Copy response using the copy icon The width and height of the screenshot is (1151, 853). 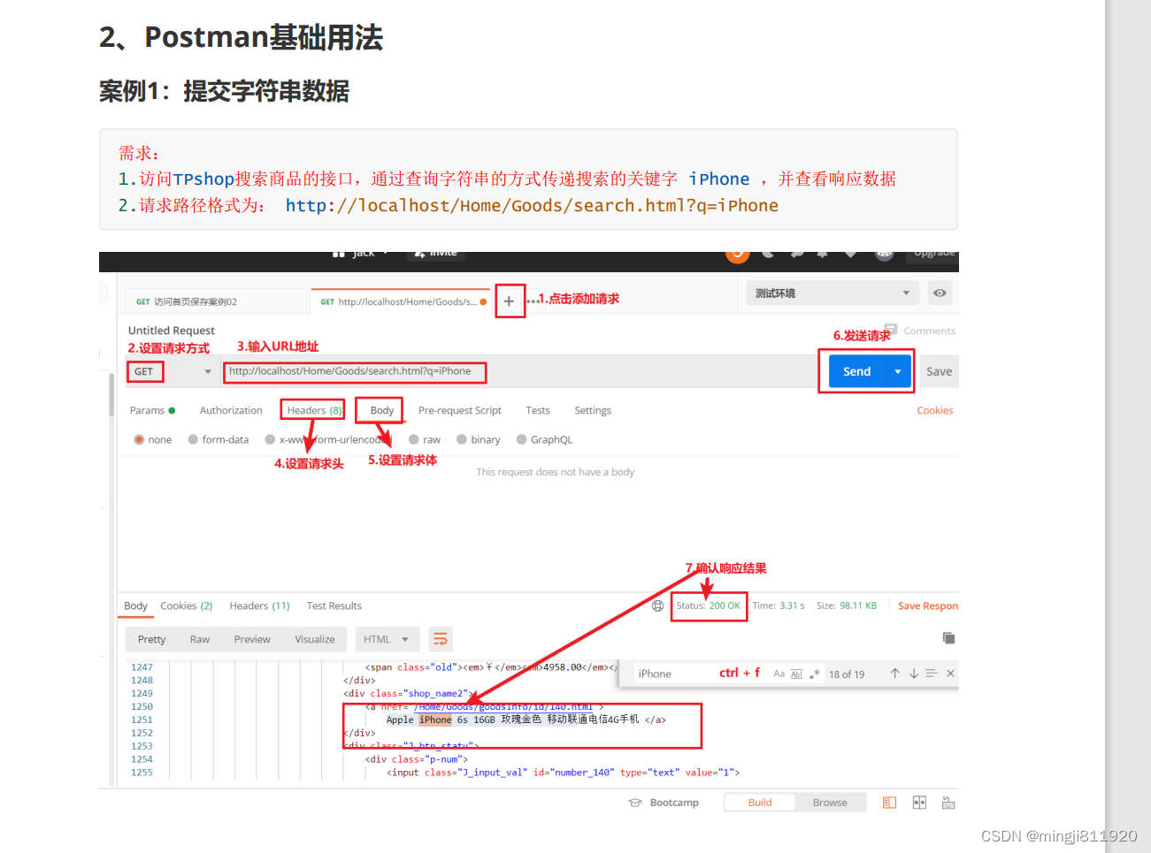pyautogui.click(x=948, y=638)
